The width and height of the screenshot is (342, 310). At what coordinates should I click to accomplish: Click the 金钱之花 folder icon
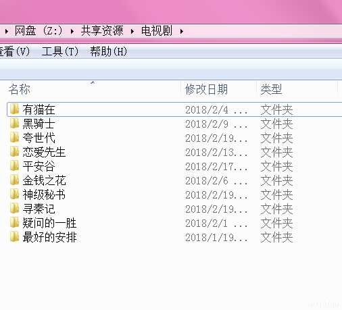(14, 180)
